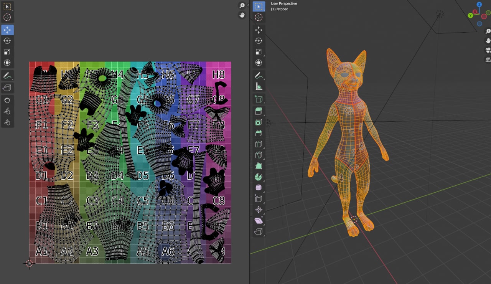Activate the Measure tool in the 3D viewport
This screenshot has height=284, width=491.
click(x=259, y=87)
